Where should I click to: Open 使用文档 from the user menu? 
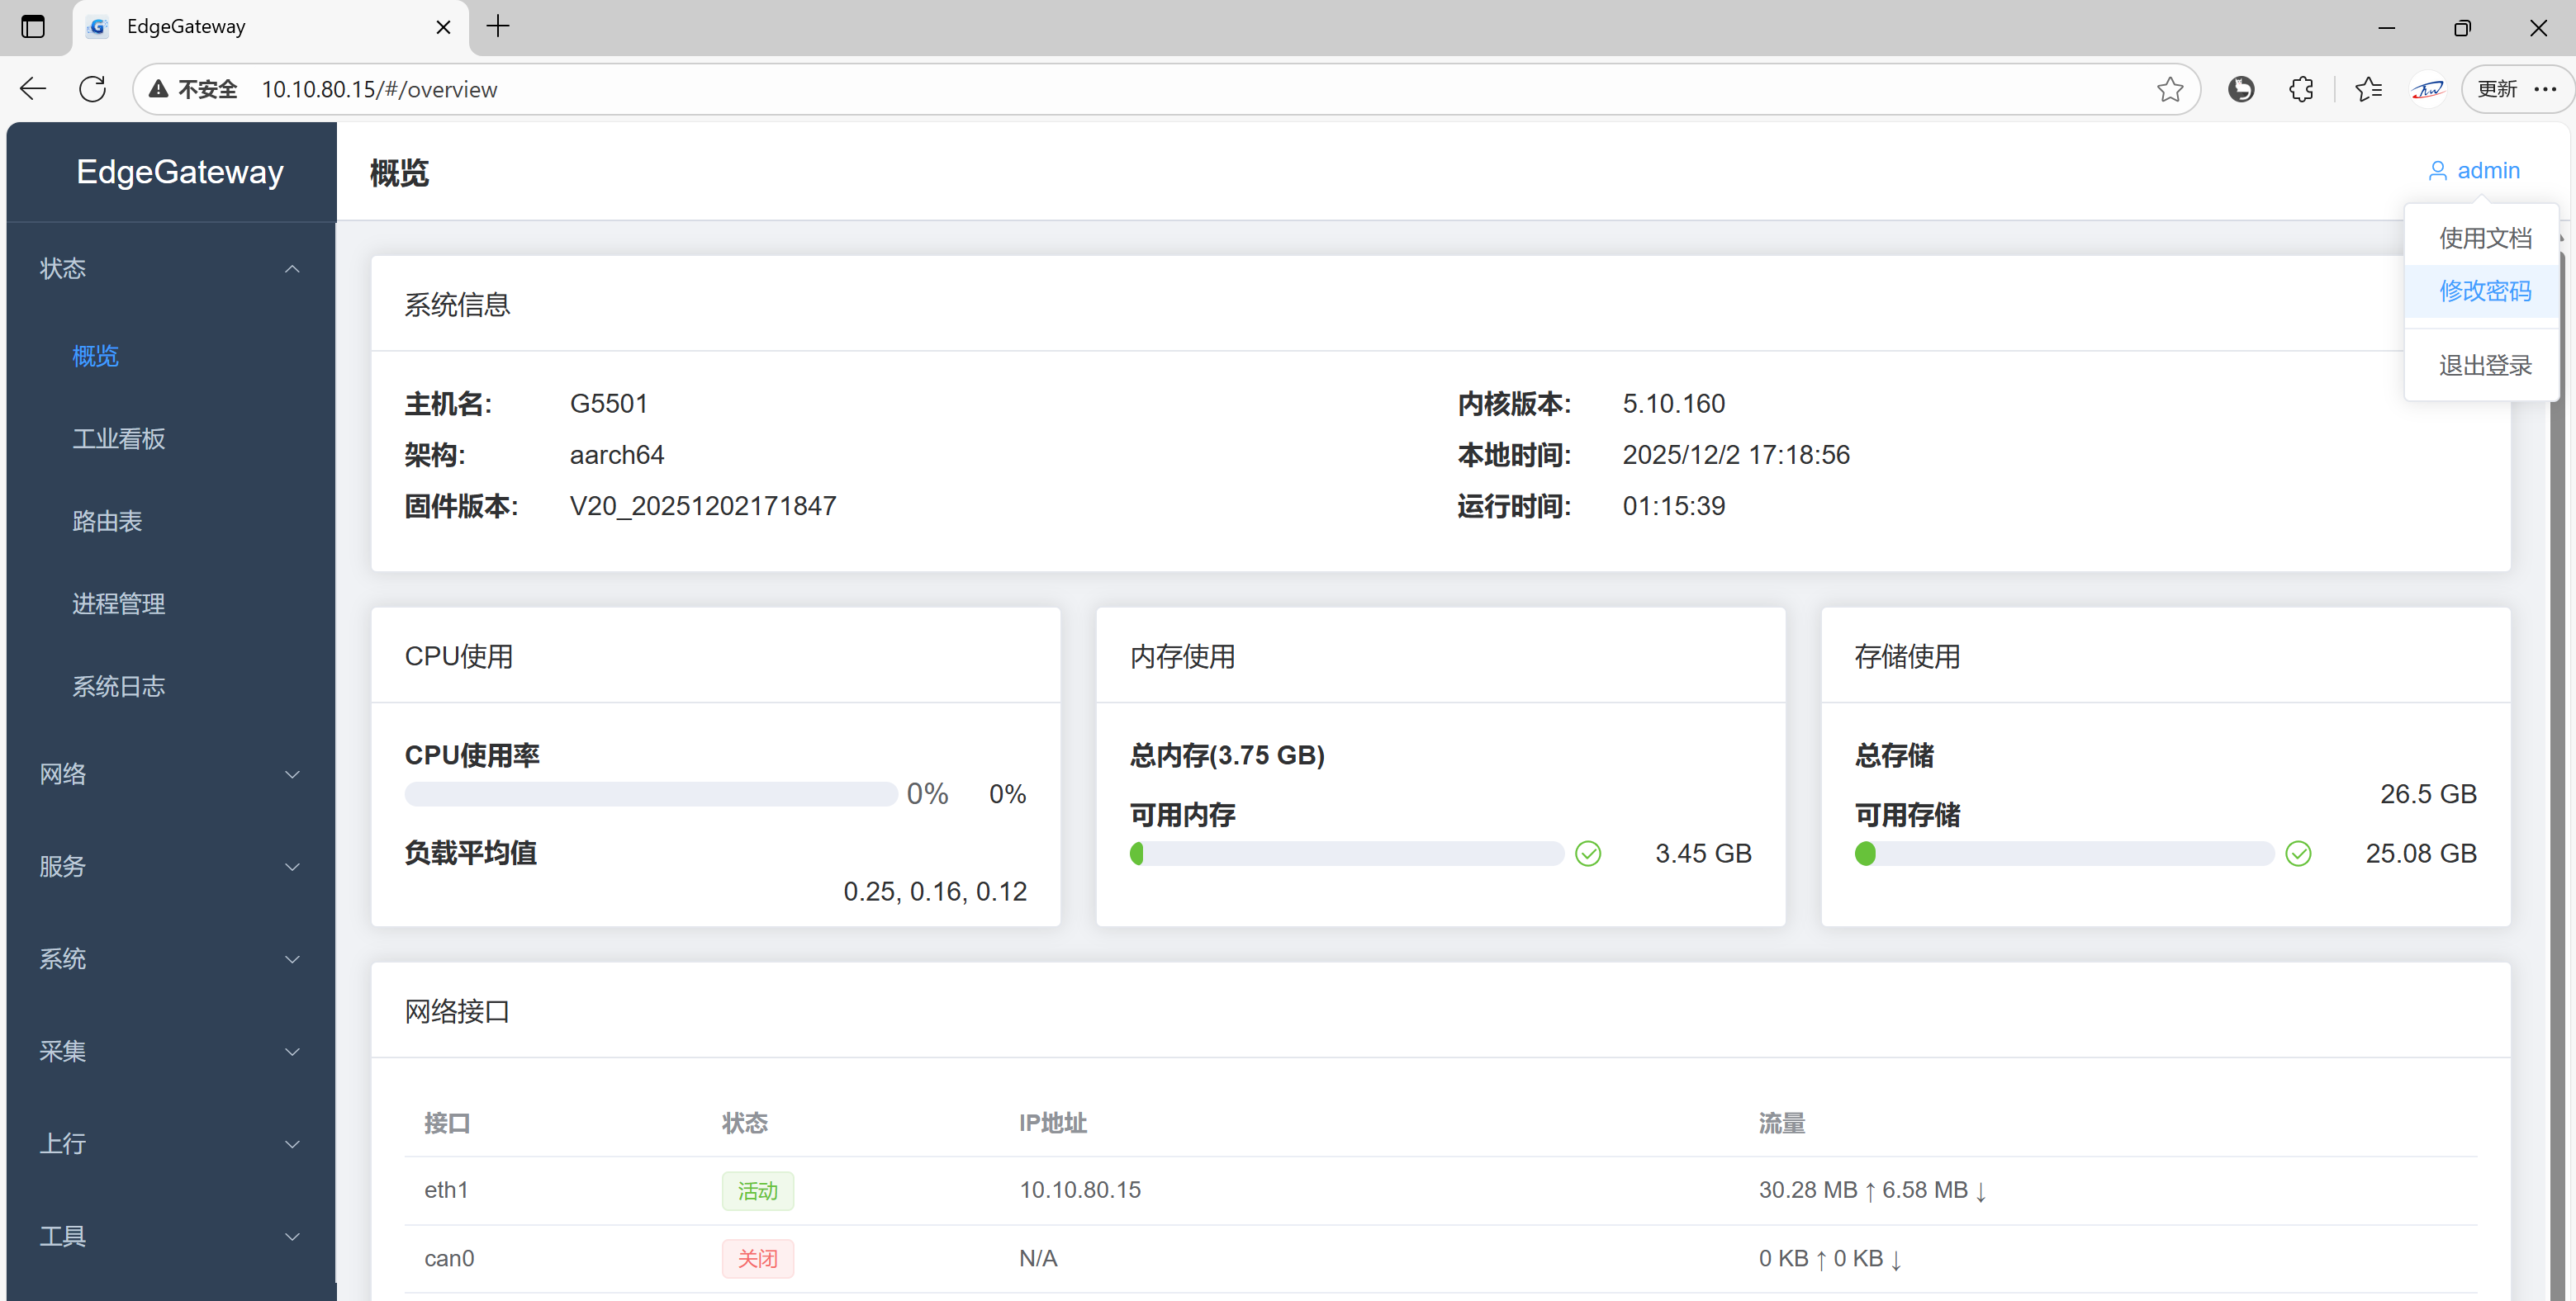coord(2484,238)
